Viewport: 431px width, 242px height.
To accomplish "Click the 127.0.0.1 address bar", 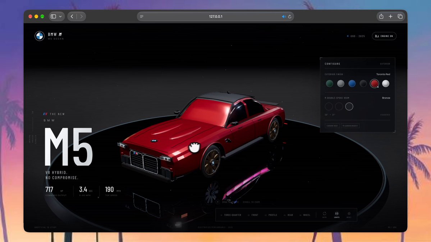I will click(x=216, y=17).
